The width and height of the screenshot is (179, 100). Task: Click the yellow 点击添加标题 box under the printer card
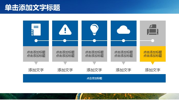pyautogui.click(x=153, y=54)
